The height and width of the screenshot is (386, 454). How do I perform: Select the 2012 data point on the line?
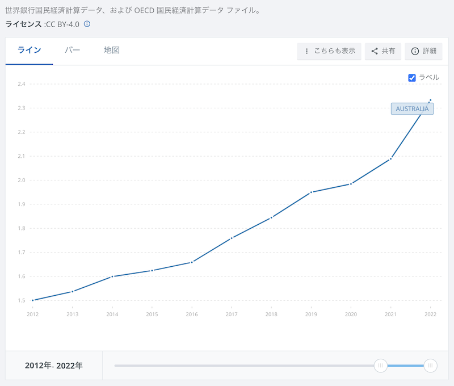click(33, 300)
